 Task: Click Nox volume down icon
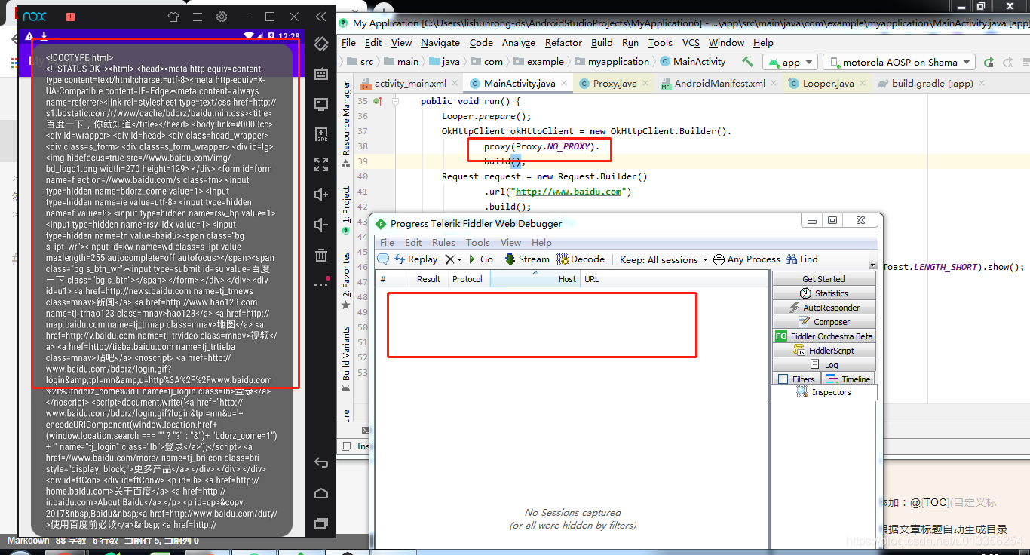(320, 225)
